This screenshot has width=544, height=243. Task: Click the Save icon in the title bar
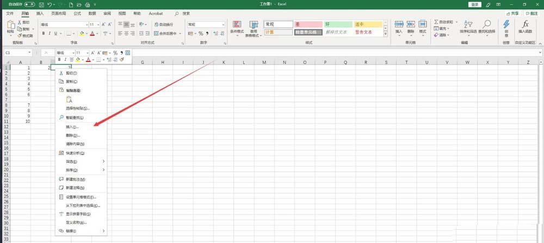tap(42, 5)
